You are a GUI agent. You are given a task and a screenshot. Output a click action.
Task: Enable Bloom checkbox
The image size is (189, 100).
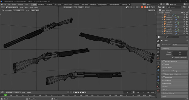(164, 65)
